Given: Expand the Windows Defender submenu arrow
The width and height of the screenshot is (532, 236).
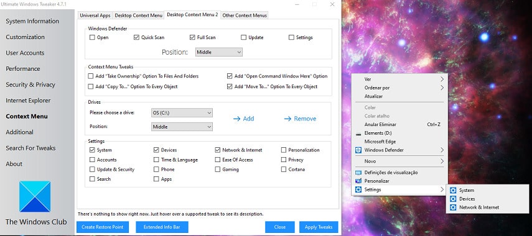Looking at the screenshot, I should (442, 150).
